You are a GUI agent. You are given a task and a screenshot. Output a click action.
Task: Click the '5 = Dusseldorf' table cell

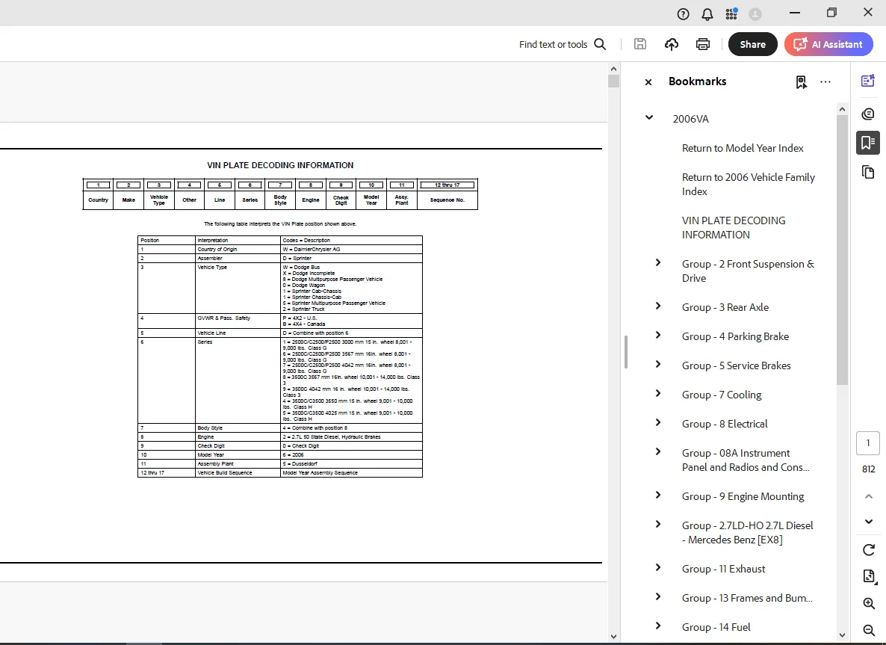click(351, 463)
